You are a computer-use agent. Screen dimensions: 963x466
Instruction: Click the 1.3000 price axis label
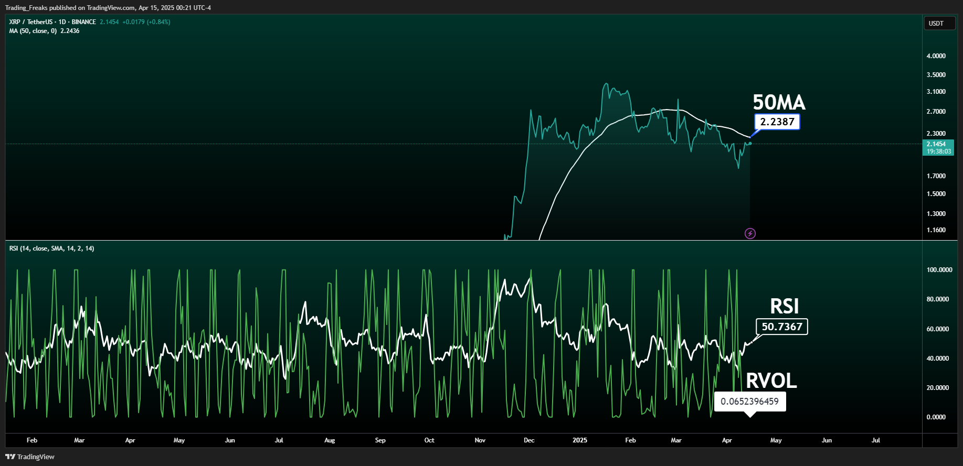936,214
